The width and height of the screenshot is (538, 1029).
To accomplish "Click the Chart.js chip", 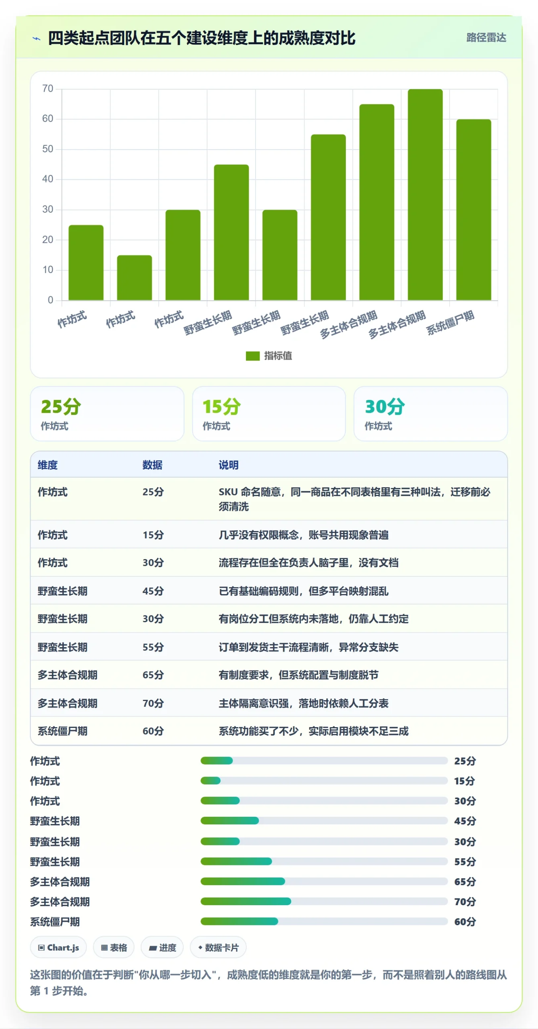I will click(x=59, y=947).
